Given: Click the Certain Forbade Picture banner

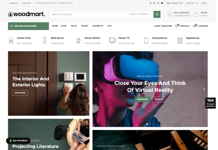Looking at the screenshot, I should click(150, 140).
